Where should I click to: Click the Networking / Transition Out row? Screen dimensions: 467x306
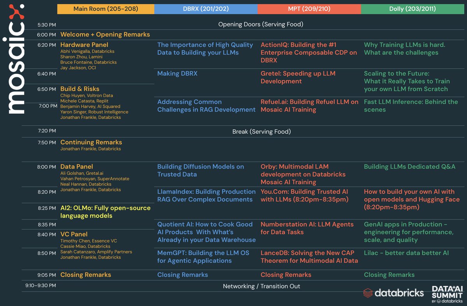coord(262,286)
